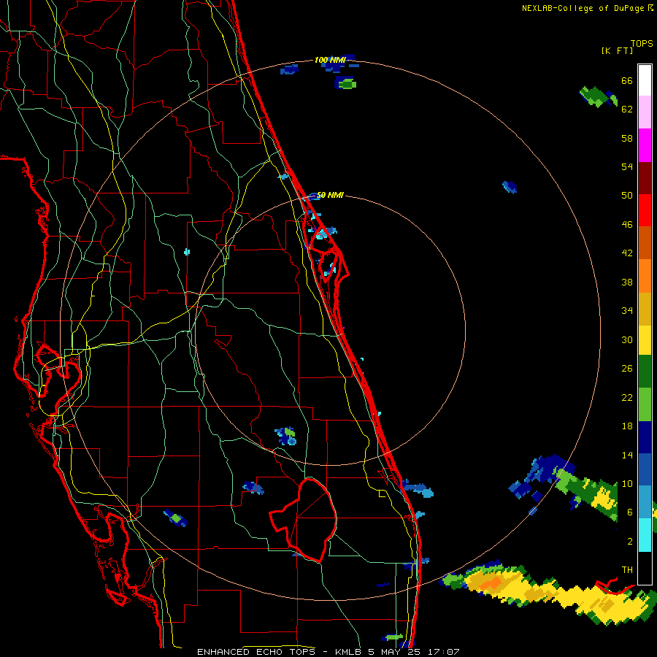Click the "18" scale label

pyautogui.click(x=627, y=426)
